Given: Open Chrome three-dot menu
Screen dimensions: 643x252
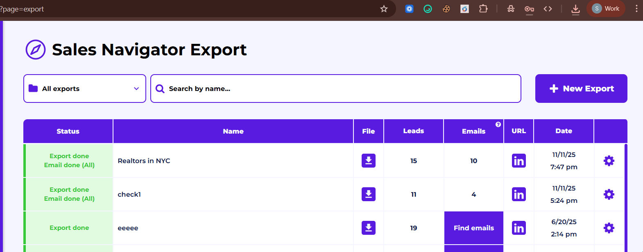Looking at the screenshot, I should [636, 9].
